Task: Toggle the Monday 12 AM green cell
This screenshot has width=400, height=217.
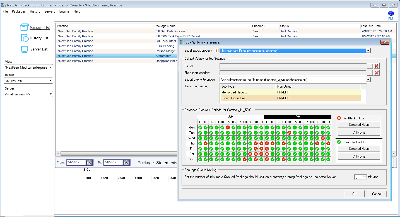Action: pos(200,127)
